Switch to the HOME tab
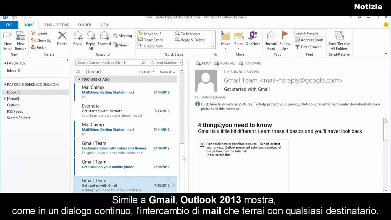Screen dimensions: 391x220 [x=29, y=25]
